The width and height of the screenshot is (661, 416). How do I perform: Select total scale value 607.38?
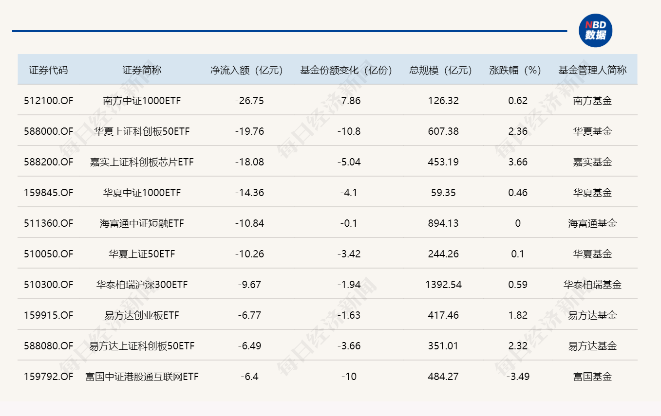tap(443, 131)
